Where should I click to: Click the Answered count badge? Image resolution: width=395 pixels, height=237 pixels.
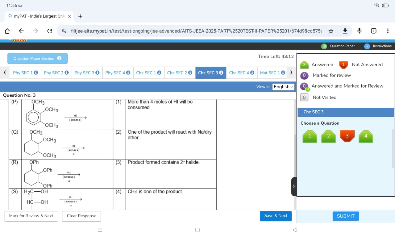pos(304,64)
